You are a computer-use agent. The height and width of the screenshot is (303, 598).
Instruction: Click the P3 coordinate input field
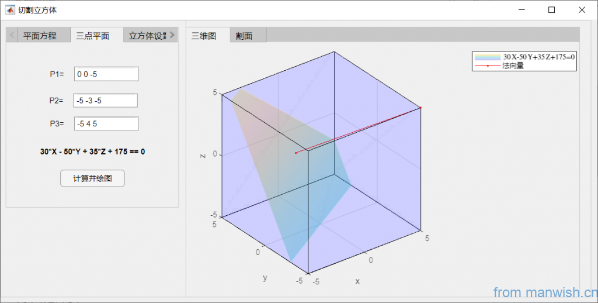pos(106,123)
